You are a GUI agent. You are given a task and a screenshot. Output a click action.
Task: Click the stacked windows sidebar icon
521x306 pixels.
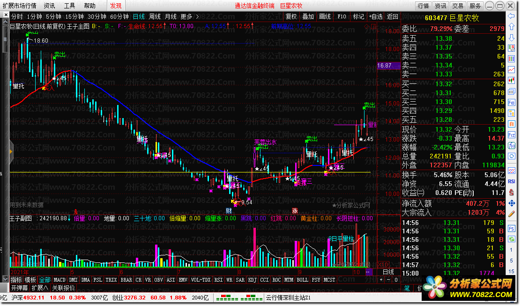511,91
